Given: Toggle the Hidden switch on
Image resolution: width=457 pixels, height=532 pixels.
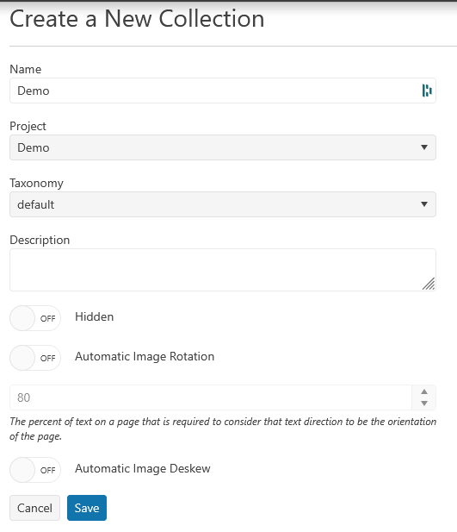Looking at the screenshot, I should pos(35,318).
